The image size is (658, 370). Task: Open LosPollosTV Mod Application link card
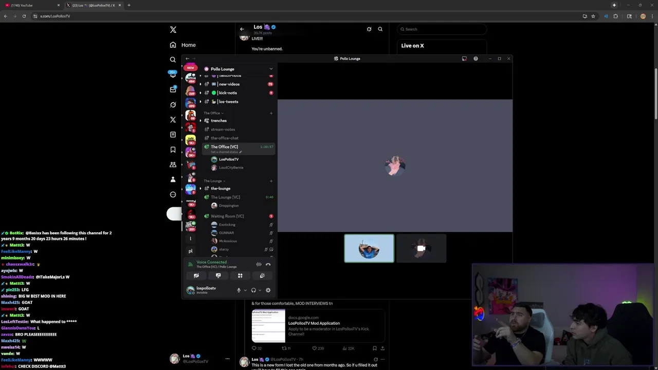coord(318,326)
